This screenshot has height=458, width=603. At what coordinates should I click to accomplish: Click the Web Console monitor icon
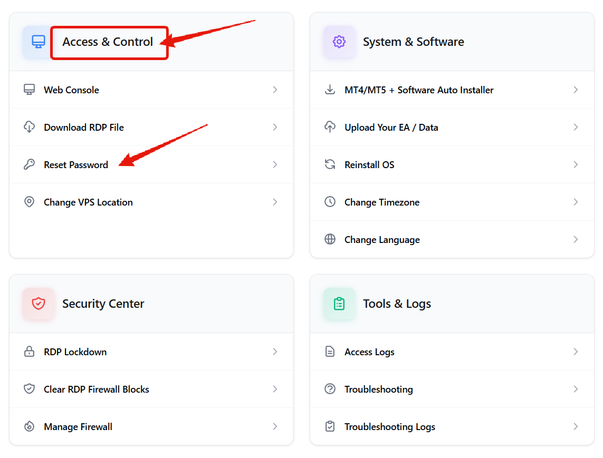point(29,90)
